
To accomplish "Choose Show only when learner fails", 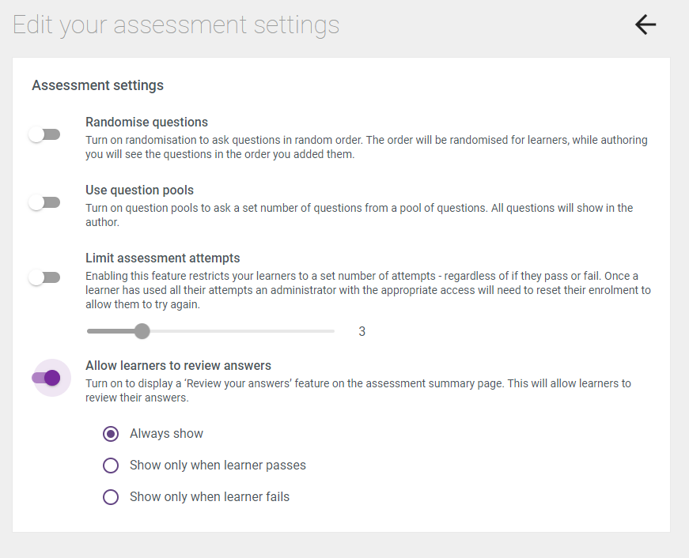I will (111, 496).
